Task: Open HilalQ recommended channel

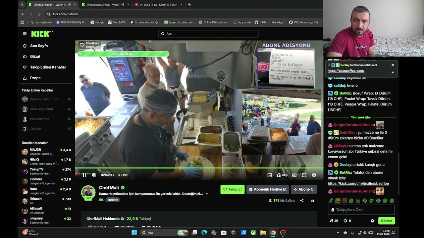Action: (x=46, y=162)
